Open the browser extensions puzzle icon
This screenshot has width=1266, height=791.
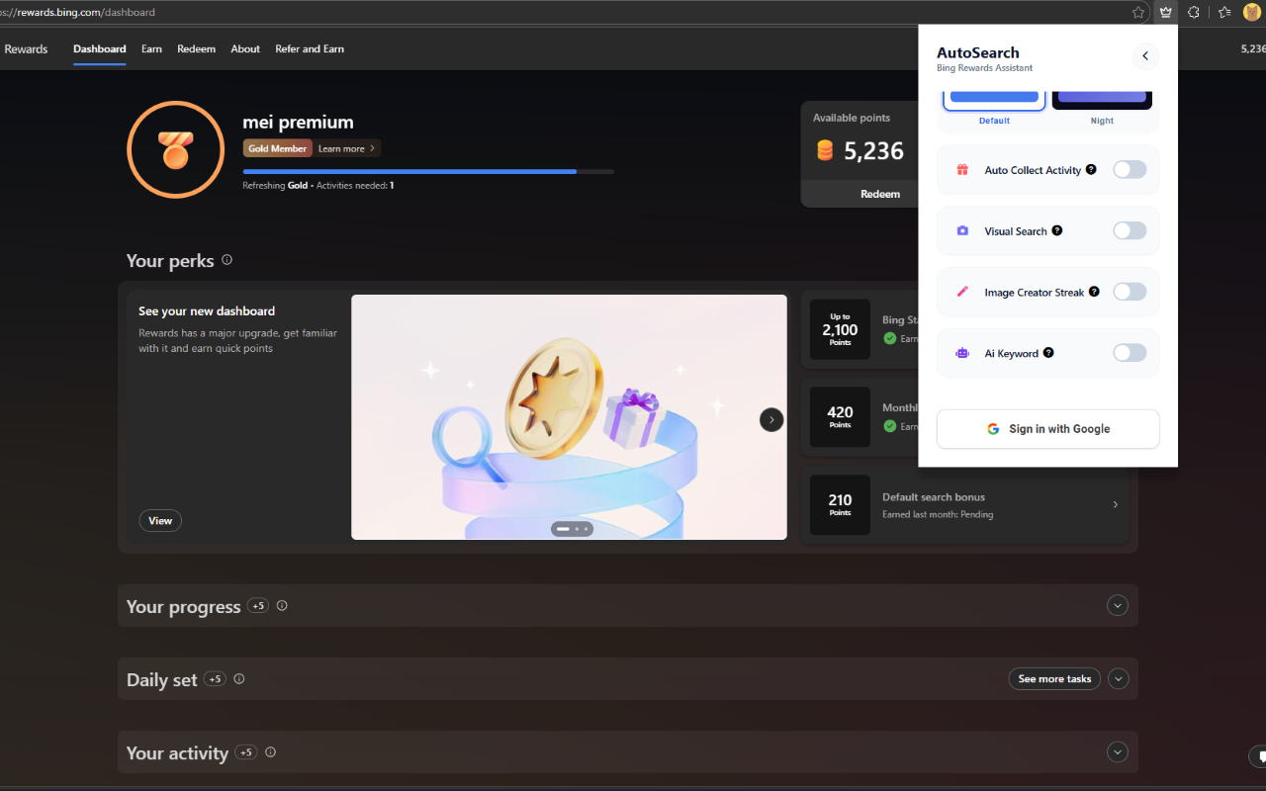click(x=1194, y=12)
